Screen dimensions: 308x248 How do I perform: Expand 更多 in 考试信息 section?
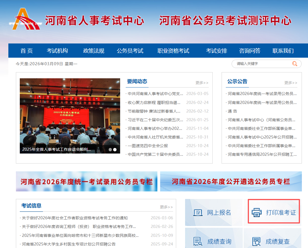pos(166,207)
